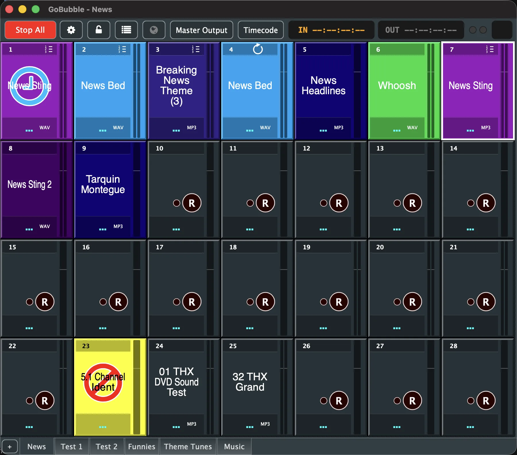Image resolution: width=517 pixels, height=455 pixels.
Task: Open the list view icon
Action: coord(126,30)
